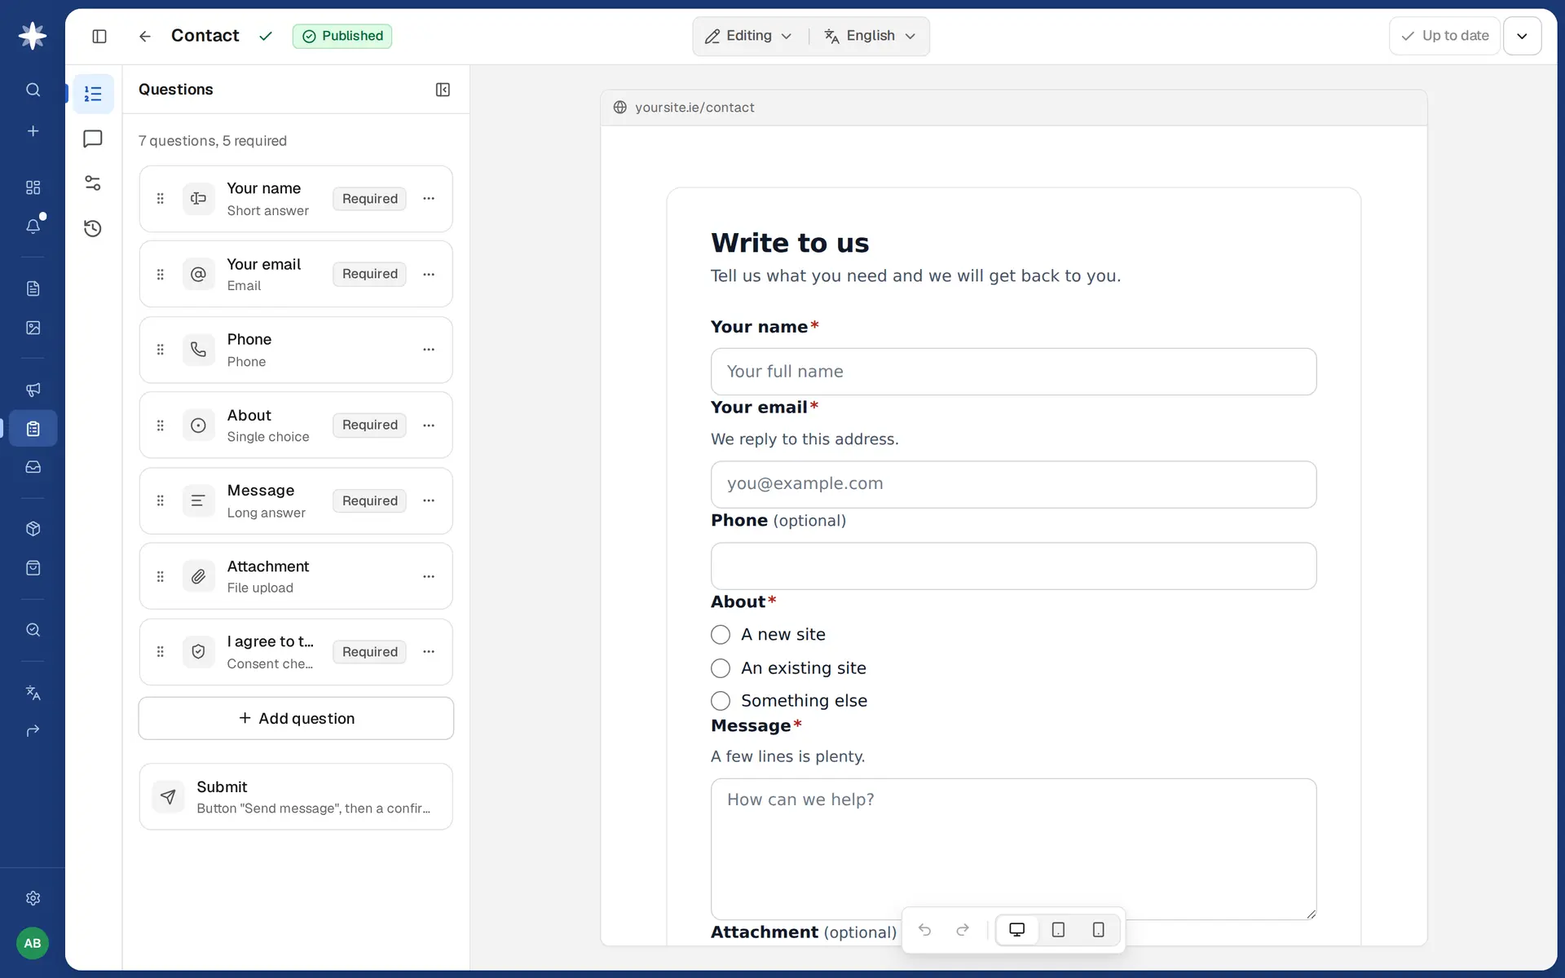Click the Up to date button
Image resolution: width=1565 pixels, height=978 pixels.
point(1444,36)
